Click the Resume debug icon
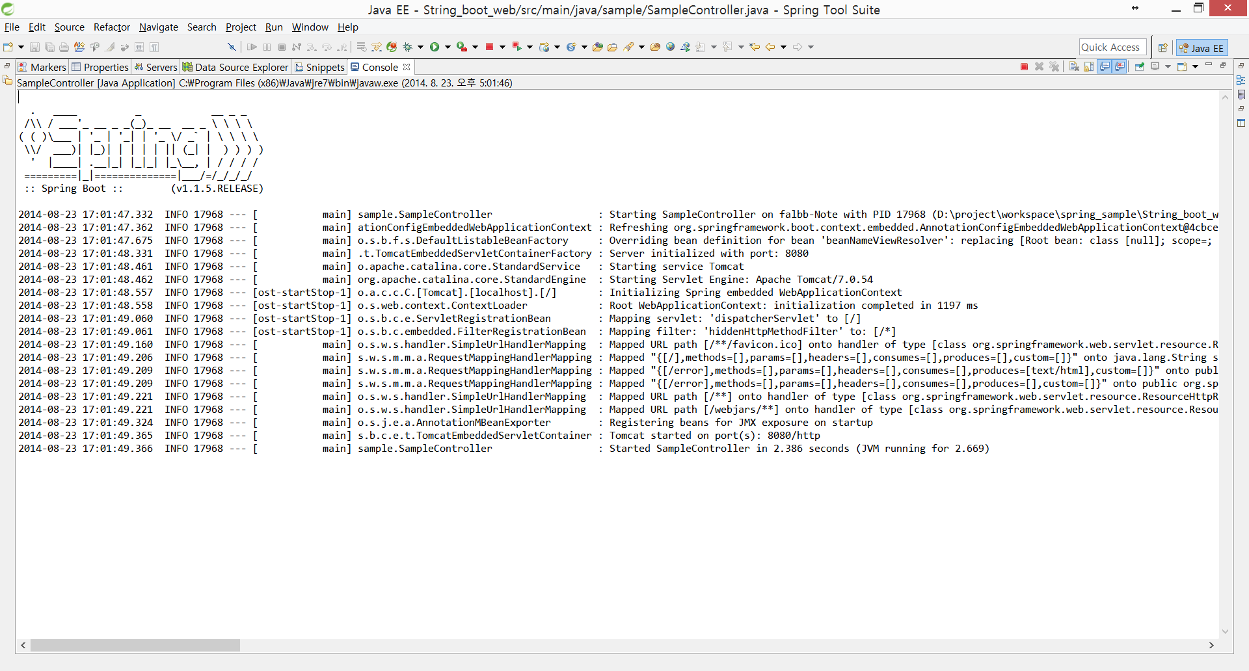This screenshot has height=671, width=1249. pyautogui.click(x=252, y=47)
